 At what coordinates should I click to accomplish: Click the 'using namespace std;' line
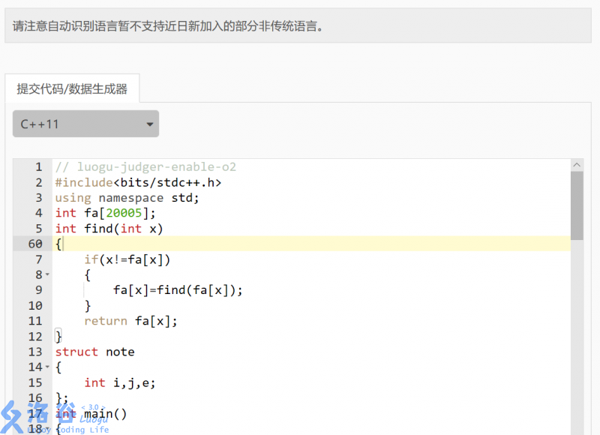pos(127,198)
